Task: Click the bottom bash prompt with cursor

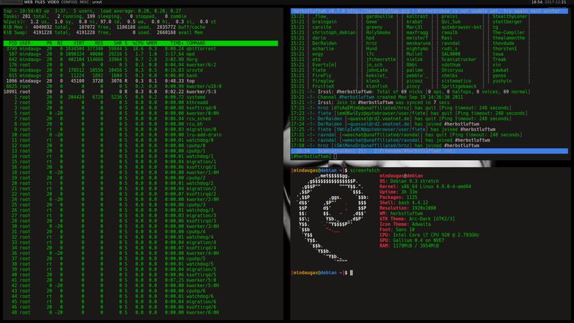Action: (x=322, y=273)
